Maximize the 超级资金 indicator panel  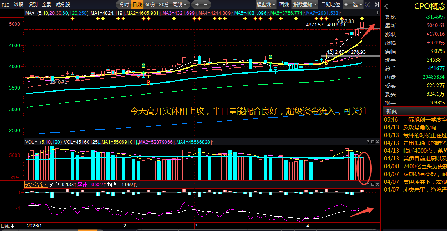373,184
